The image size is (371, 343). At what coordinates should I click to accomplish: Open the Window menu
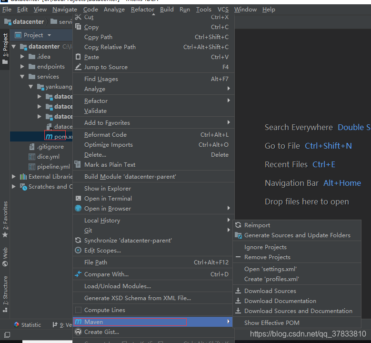245,10
